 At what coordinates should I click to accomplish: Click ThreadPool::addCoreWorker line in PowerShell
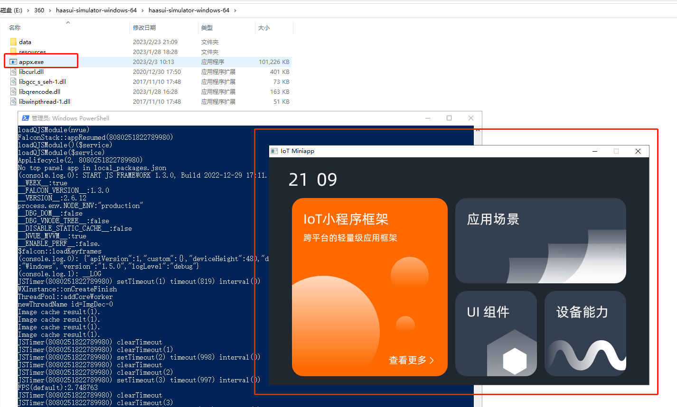(66, 297)
